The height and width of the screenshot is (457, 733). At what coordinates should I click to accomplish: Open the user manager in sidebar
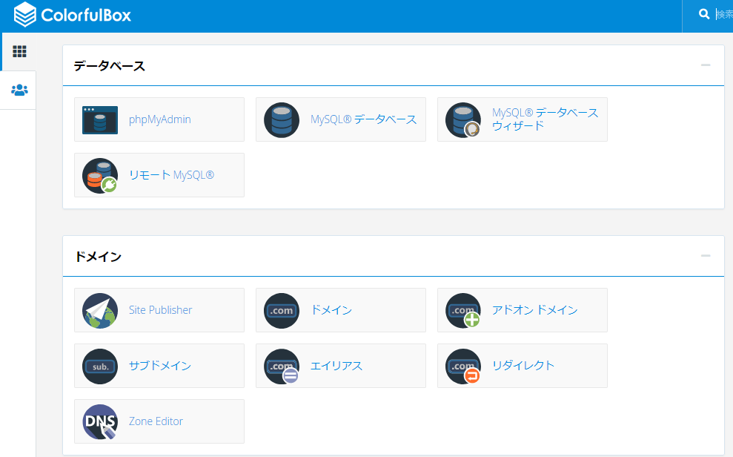click(19, 91)
